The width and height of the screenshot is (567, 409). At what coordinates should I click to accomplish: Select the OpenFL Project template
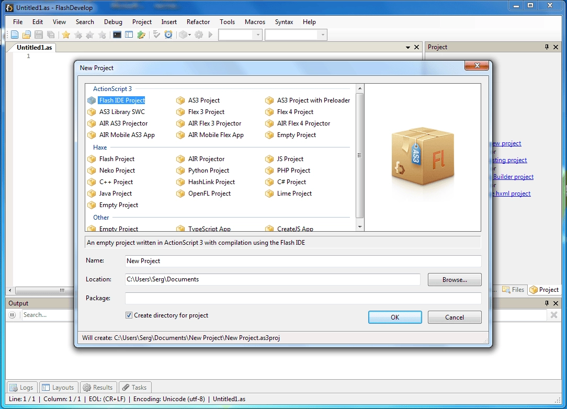[x=203, y=194]
